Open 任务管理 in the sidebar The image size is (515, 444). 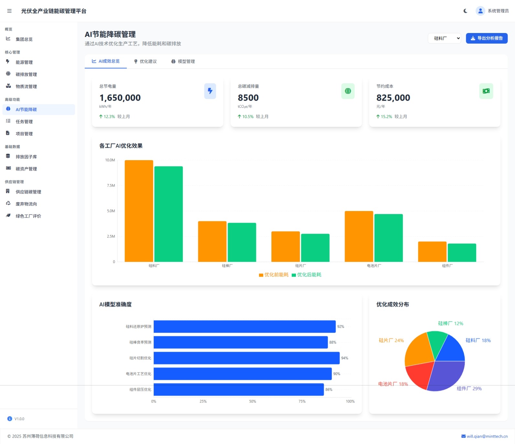(24, 122)
